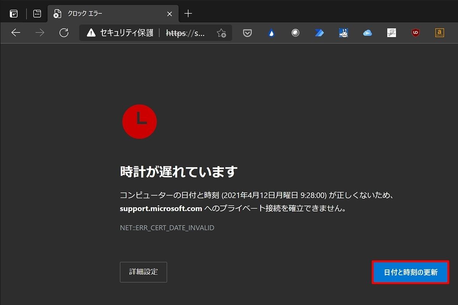Close the クロック エラー tab
This screenshot has width=458, height=305.
[x=170, y=14]
